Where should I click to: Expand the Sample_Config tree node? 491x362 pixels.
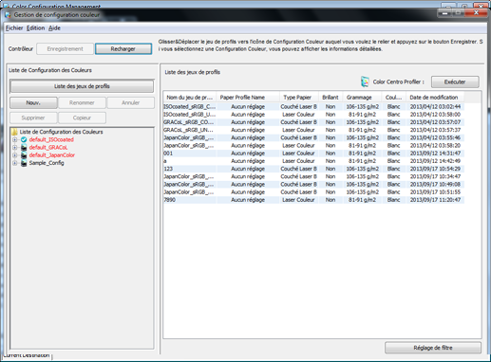pos(14,163)
